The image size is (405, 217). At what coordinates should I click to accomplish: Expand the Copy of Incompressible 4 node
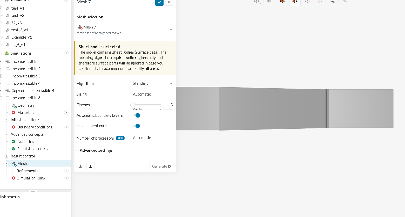pos(1,90)
